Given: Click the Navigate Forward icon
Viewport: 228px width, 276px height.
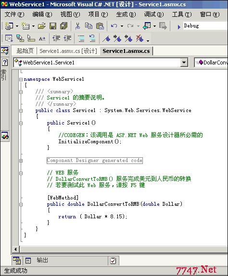Looking at the screenshot, I should coord(163,26).
